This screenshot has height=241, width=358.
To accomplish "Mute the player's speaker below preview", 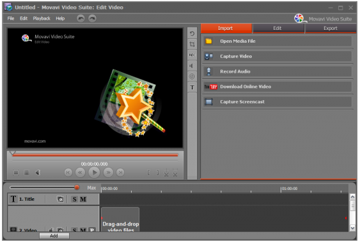I will pyautogui.click(x=38, y=173).
